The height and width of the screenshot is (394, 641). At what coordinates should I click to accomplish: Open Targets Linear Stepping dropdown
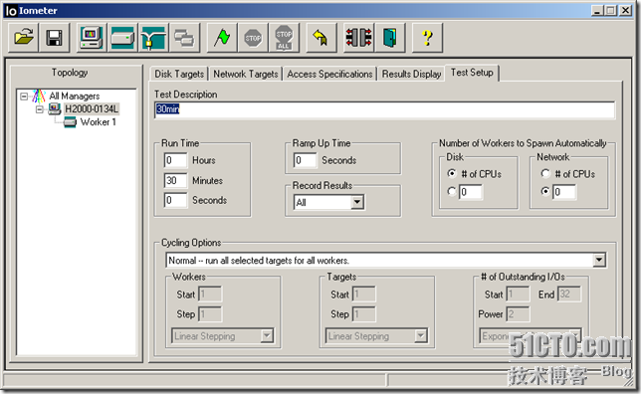[x=420, y=336]
